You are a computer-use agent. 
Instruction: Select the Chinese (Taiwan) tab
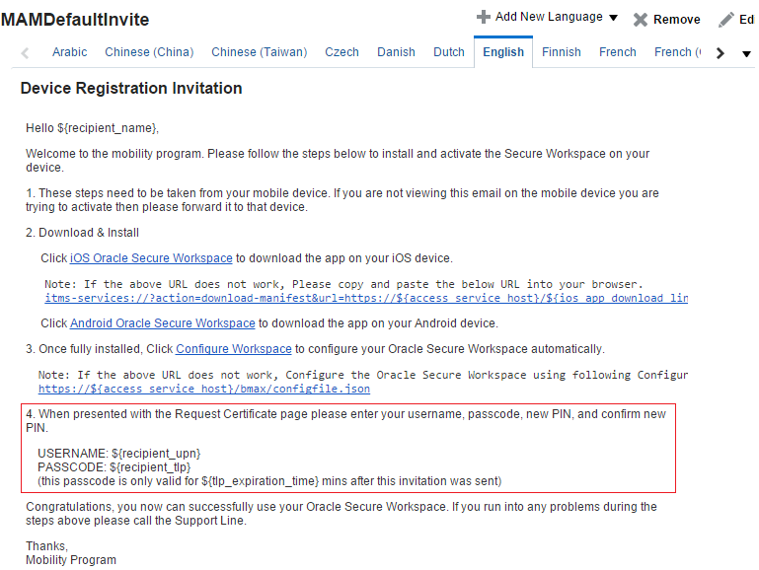pos(259,52)
